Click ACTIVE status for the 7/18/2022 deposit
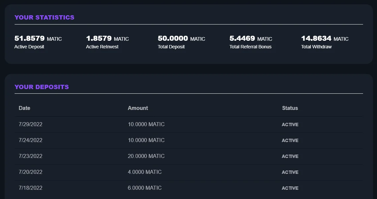The width and height of the screenshot is (377, 199). 290,188
